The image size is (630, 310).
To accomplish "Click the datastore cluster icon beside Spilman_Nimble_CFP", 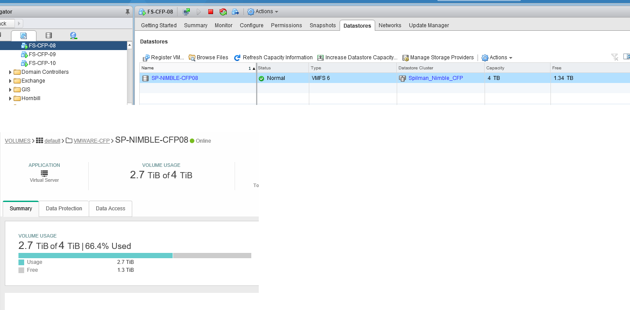I will [402, 78].
